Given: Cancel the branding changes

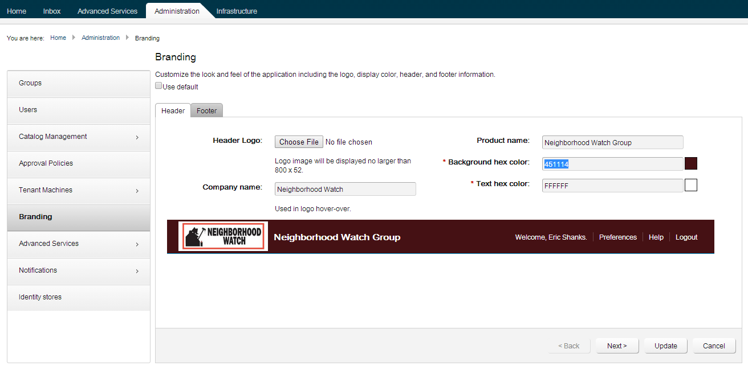Looking at the screenshot, I should [x=714, y=346].
